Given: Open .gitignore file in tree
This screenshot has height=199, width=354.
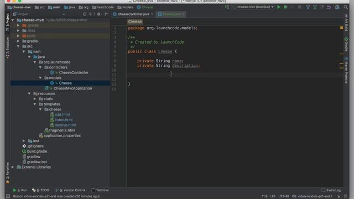Looking at the screenshot, I should (x=33, y=146).
